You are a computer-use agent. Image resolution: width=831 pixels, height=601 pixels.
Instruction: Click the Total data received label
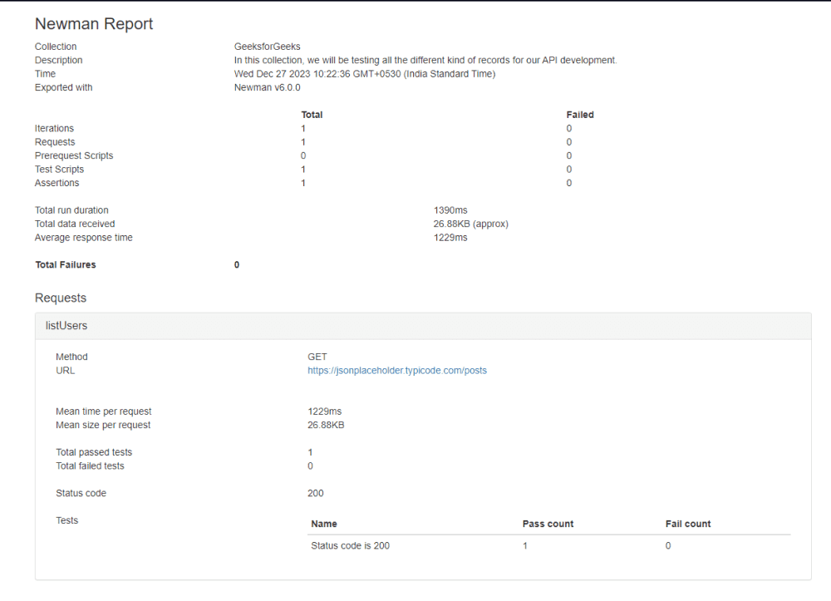tap(75, 224)
